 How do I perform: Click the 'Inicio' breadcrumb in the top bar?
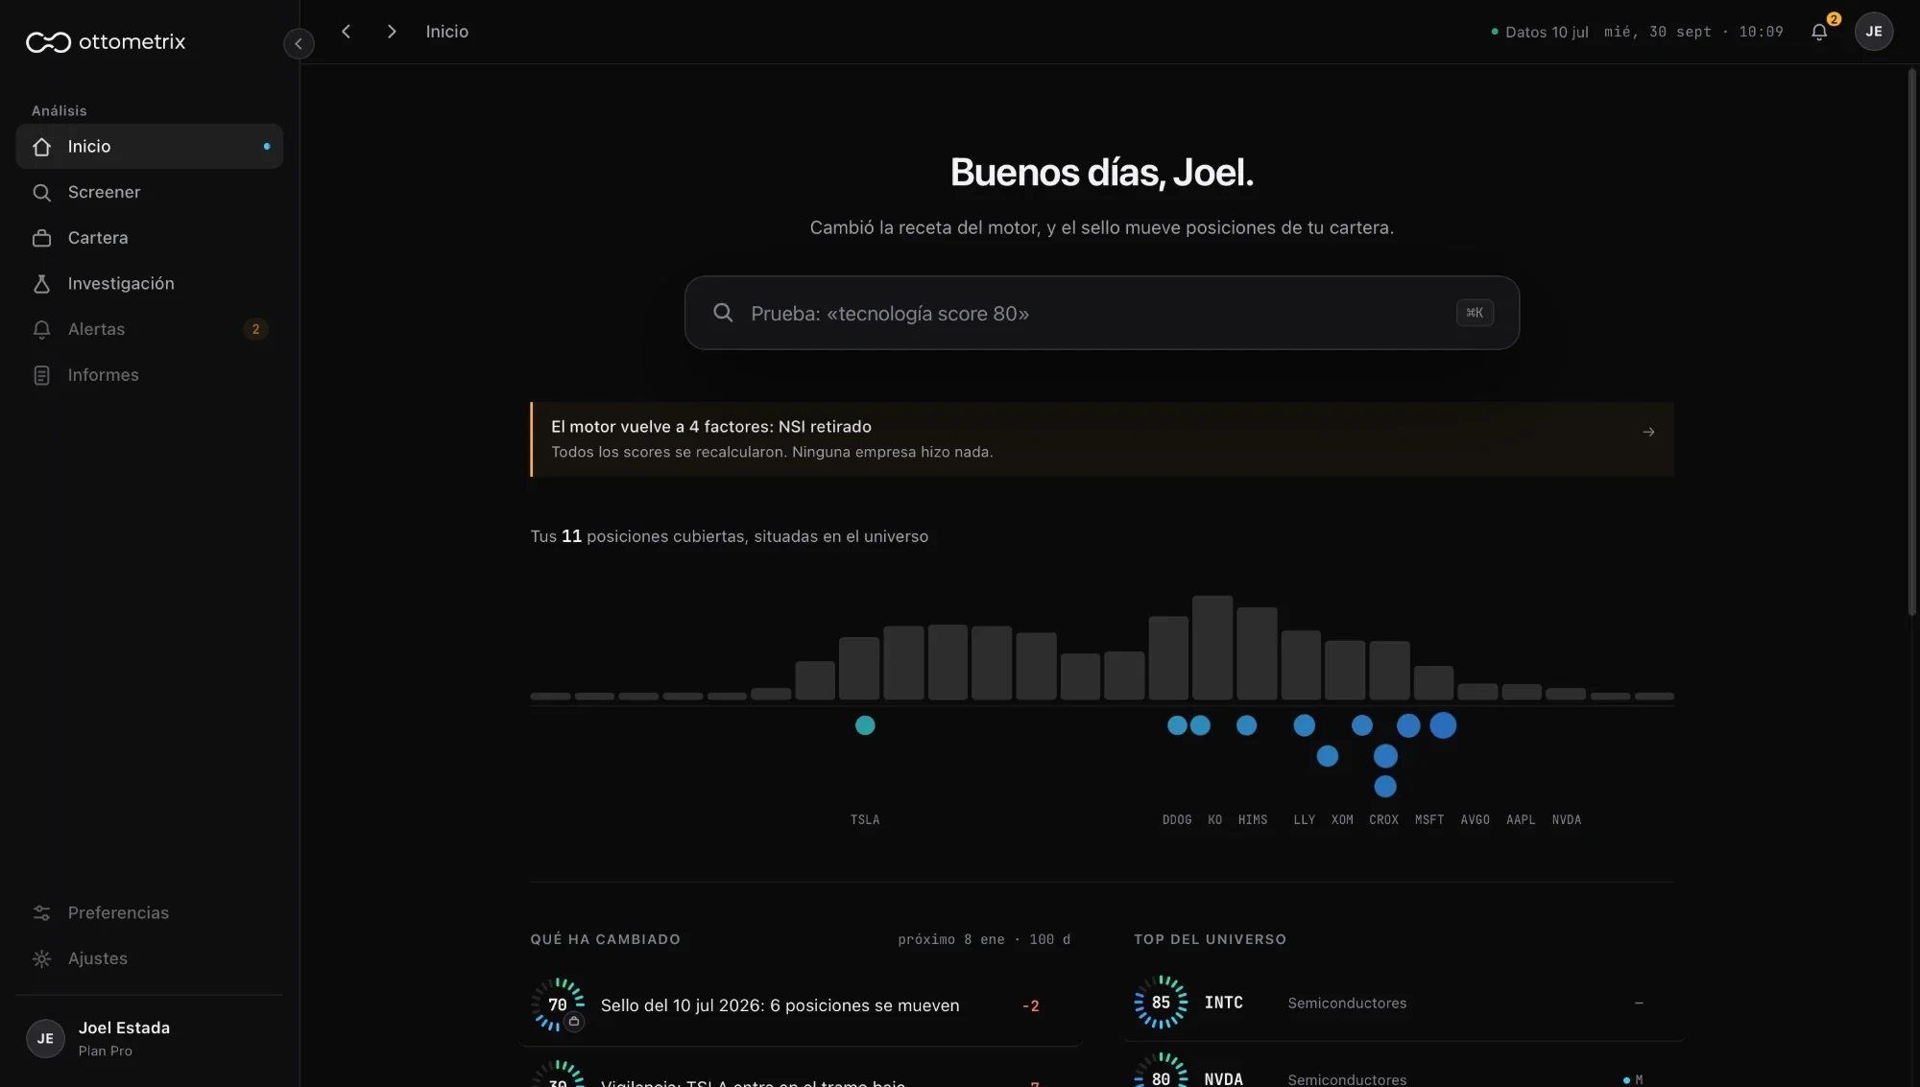[x=447, y=32]
